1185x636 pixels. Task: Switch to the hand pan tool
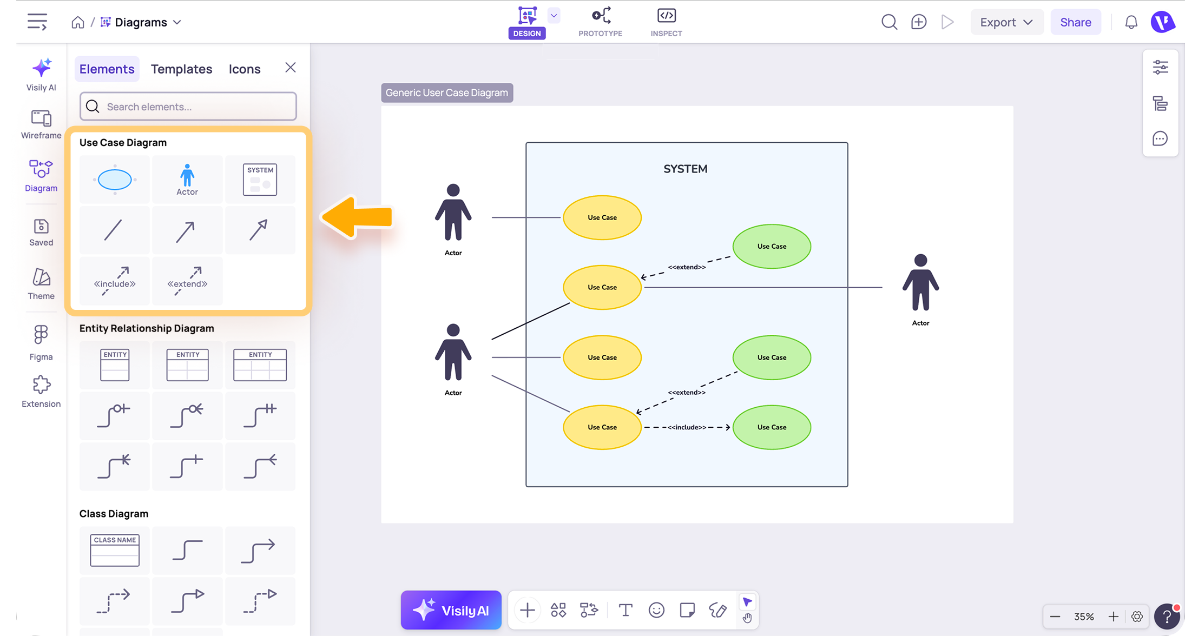click(747, 618)
